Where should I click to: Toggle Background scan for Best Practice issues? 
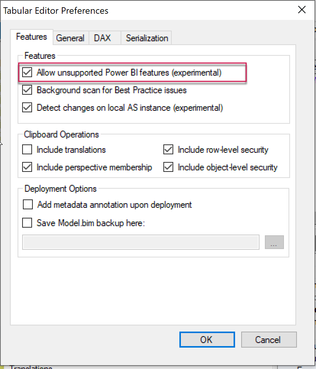click(x=27, y=90)
